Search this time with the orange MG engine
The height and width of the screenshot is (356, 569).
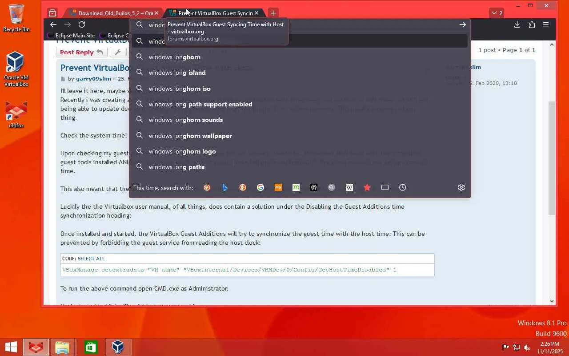coord(278,187)
